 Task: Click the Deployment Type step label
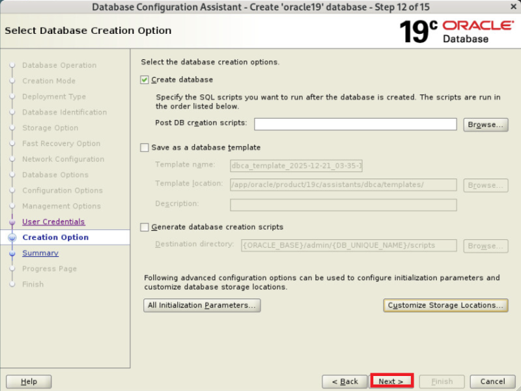[54, 96]
